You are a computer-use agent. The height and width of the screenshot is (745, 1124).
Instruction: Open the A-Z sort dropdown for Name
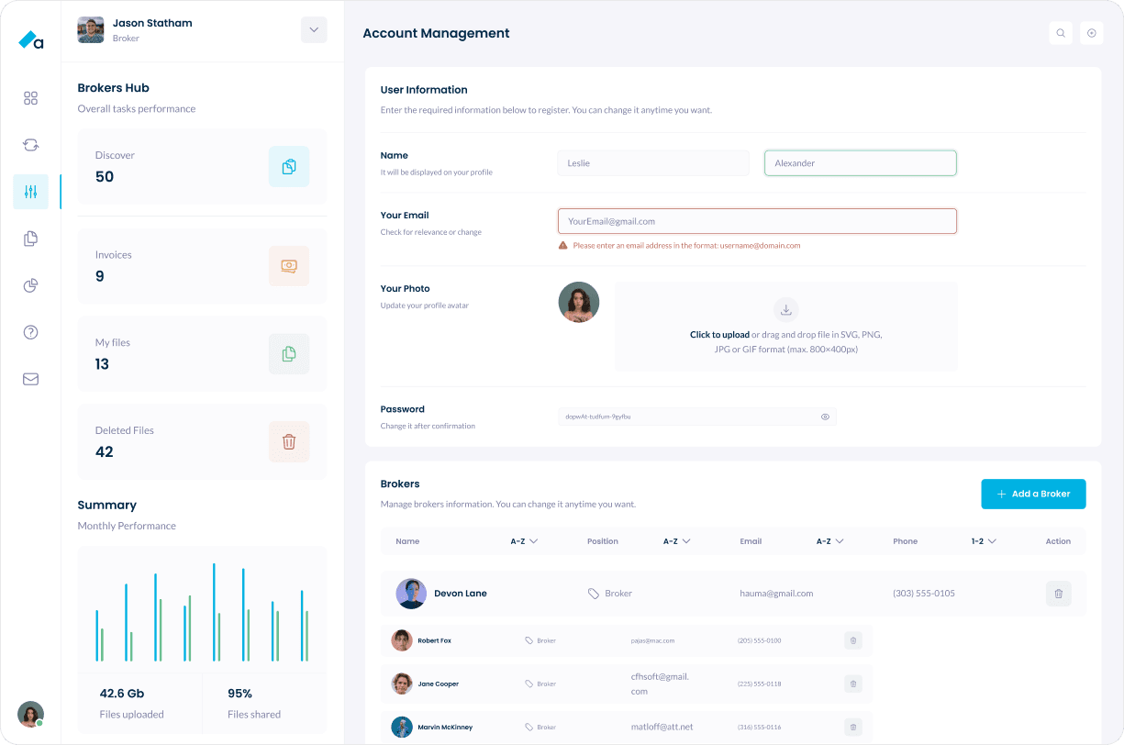(x=523, y=541)
